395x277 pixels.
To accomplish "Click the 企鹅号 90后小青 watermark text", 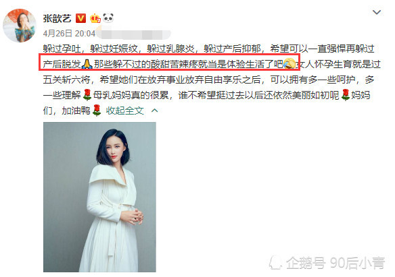I will pos(335,264).
